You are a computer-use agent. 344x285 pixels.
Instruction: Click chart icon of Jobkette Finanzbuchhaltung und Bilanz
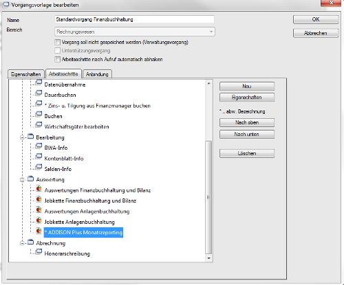coord(39,199)
